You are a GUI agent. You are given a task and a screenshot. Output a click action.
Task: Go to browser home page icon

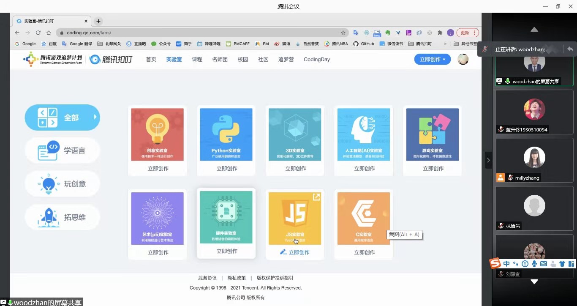[x=49, y=33]
